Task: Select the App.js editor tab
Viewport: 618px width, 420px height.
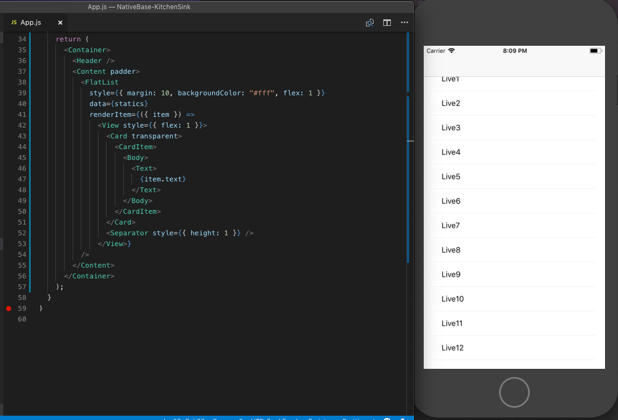Action: (31, 23)
